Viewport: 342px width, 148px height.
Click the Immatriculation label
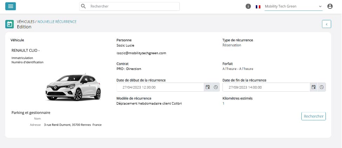[22, 58]
